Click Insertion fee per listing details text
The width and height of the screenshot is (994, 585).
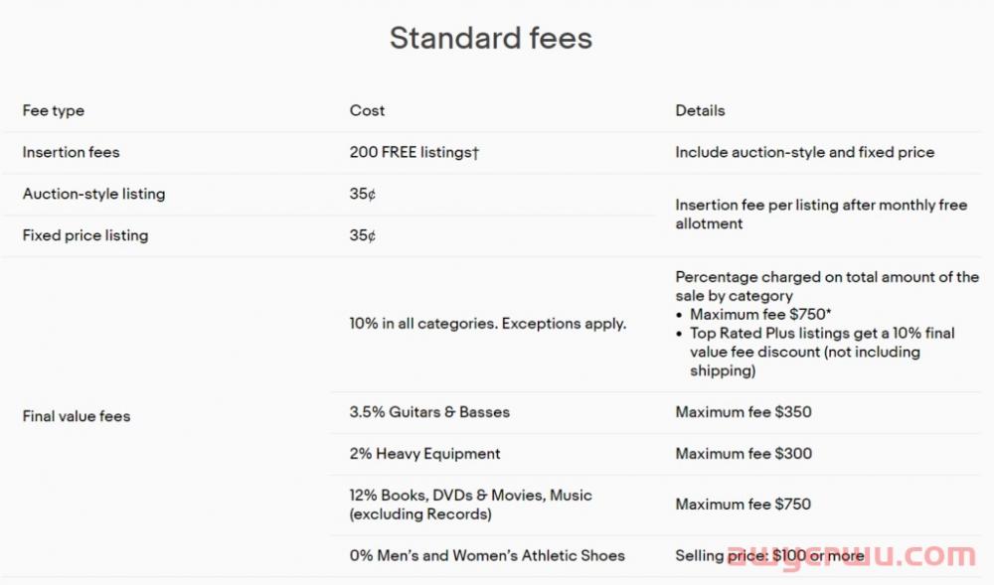[821, 214]
